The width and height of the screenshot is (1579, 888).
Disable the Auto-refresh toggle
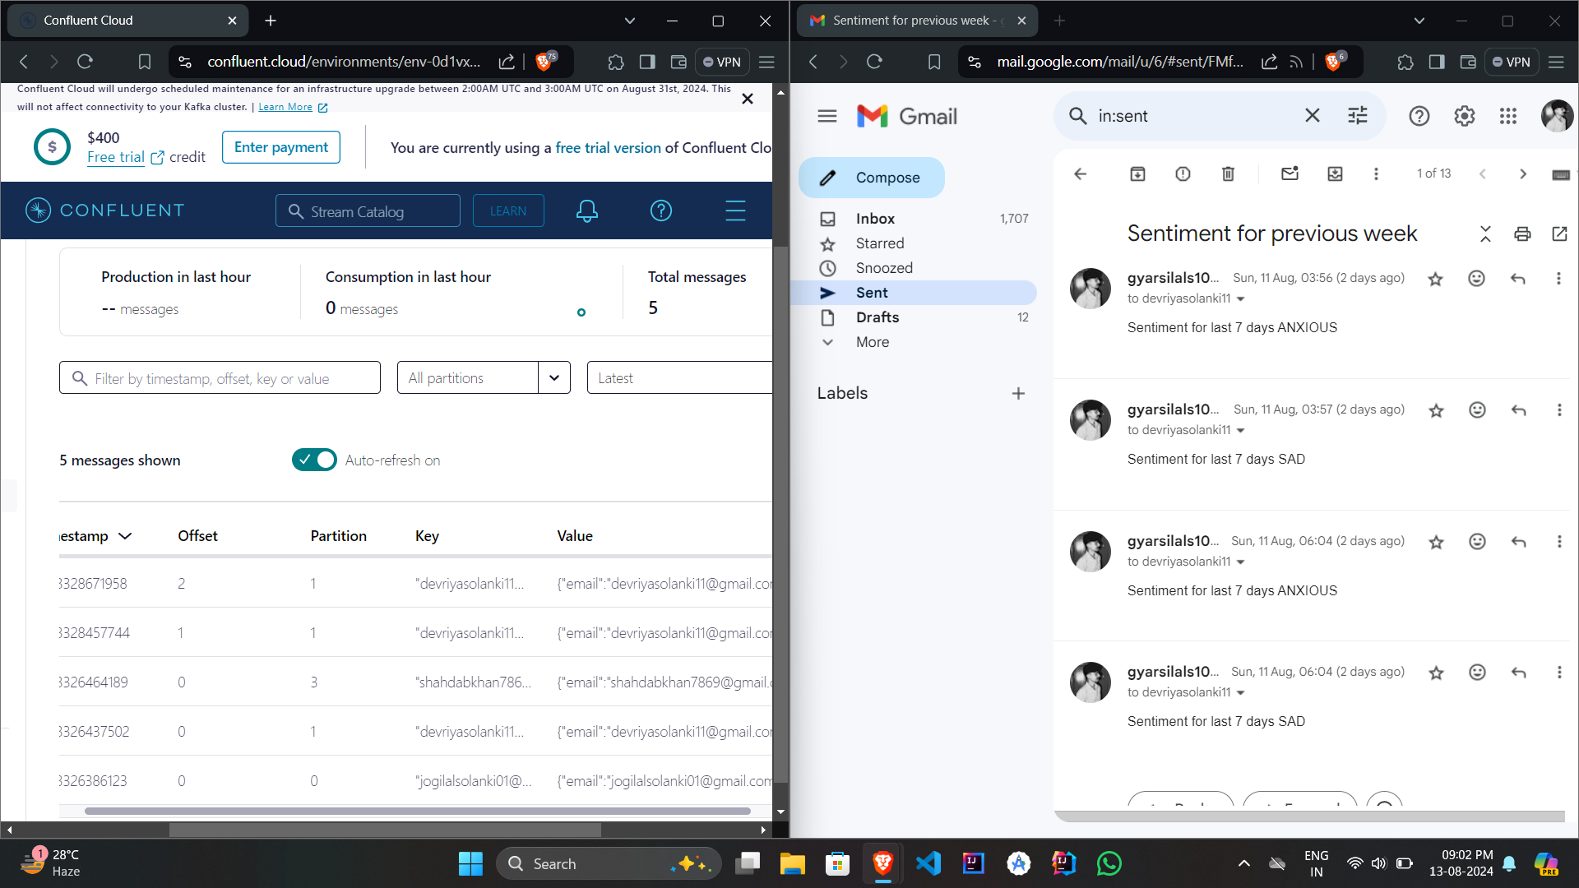(x=313, y=460)
